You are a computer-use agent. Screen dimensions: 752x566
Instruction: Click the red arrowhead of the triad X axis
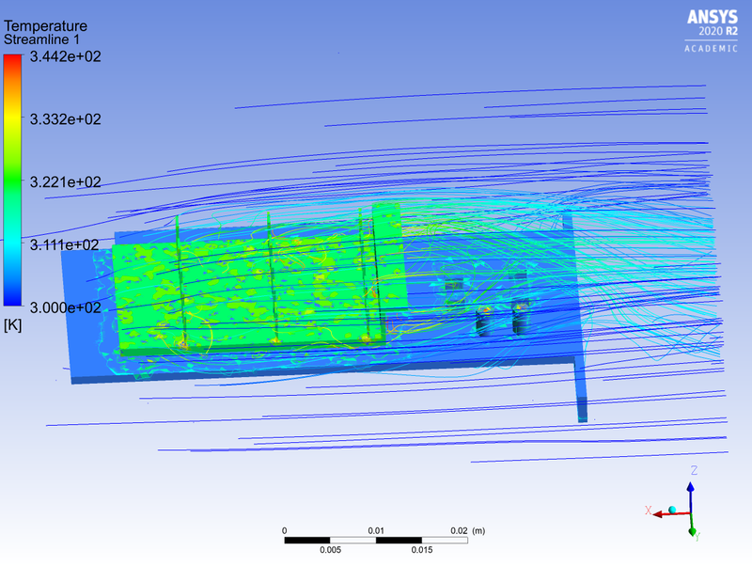click(x=658, y=513)
